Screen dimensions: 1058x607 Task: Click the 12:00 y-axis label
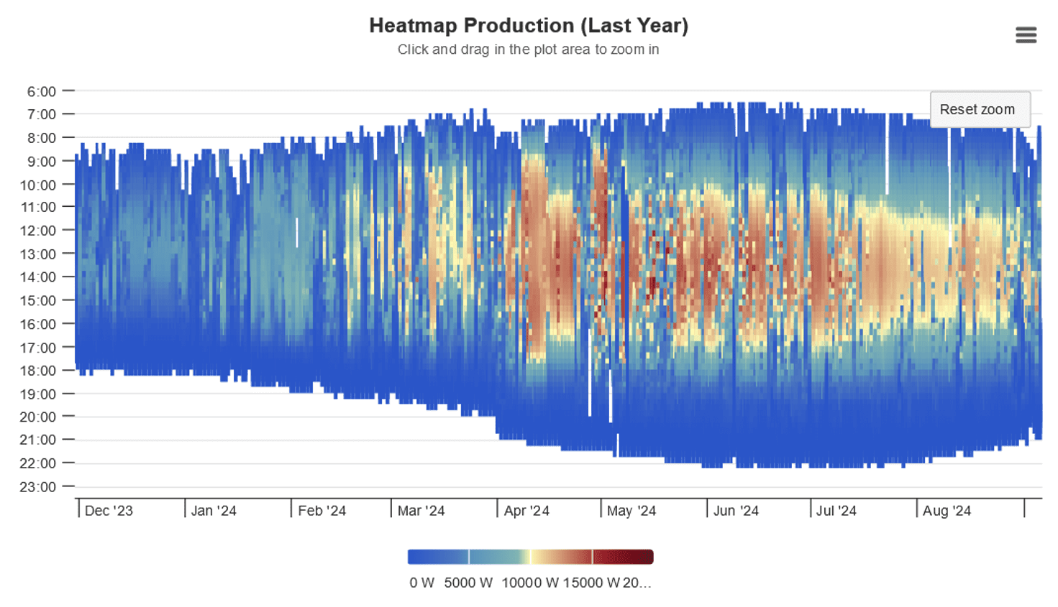[x=39, y=231]
